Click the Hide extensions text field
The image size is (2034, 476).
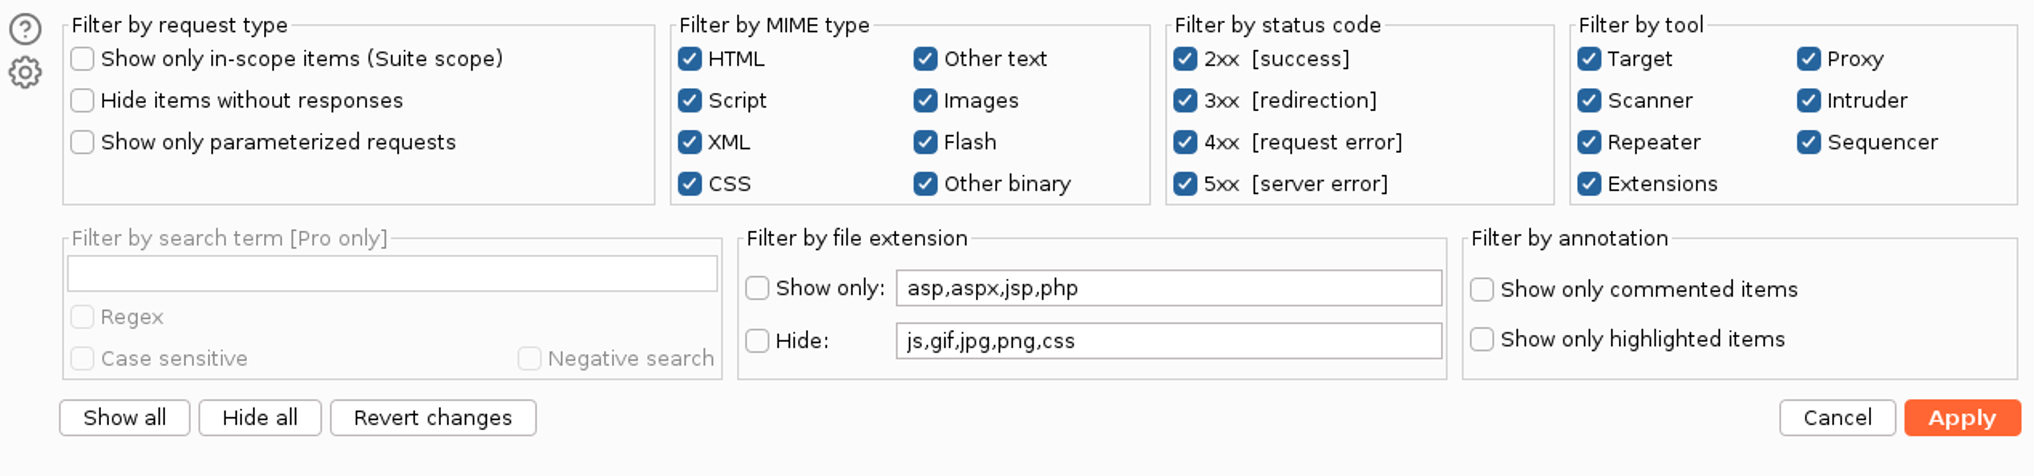[1168, 341]
